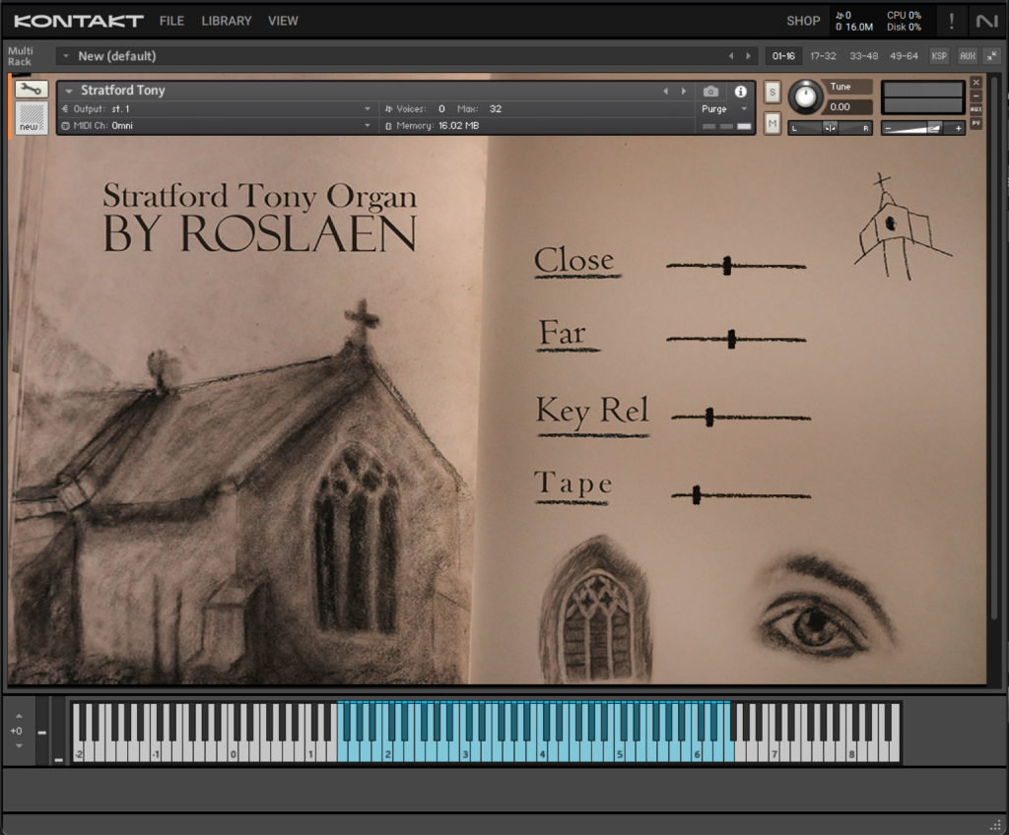
Task: Click the instrument output level meter
Action: point(922,97)
